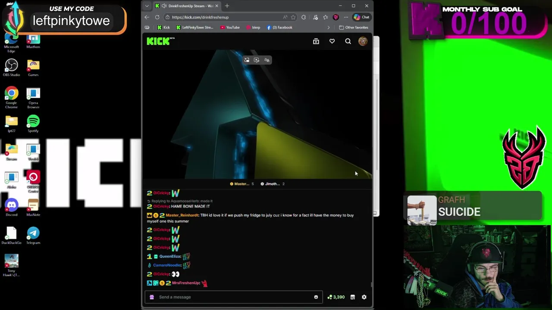Open Edge favorites list icon
Image resolution: width=552 pixels, height=310 pixels.
click(x=326, y=17)
